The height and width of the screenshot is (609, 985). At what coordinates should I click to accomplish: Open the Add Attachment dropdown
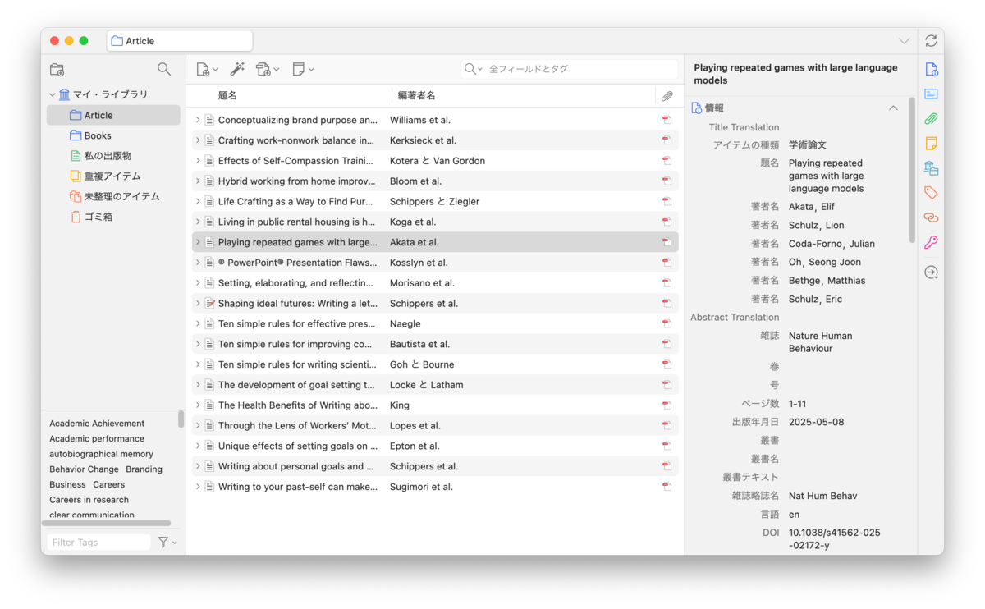(x=268, y=70)
